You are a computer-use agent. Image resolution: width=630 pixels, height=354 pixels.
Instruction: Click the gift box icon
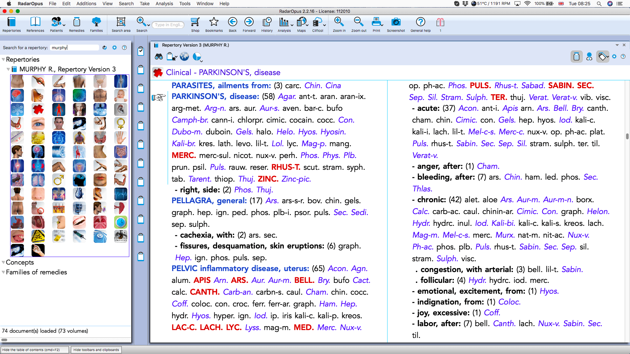tap(440, 22)
